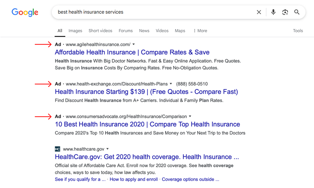Click 'See if you qualify for a ...' sitelink

coord(80,179)
